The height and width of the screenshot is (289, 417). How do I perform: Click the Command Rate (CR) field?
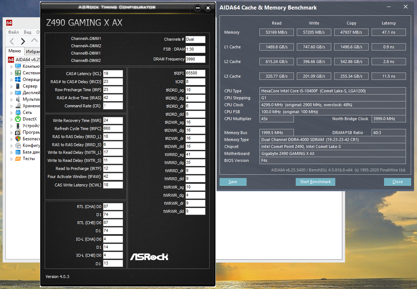click(x=113, y=106)
